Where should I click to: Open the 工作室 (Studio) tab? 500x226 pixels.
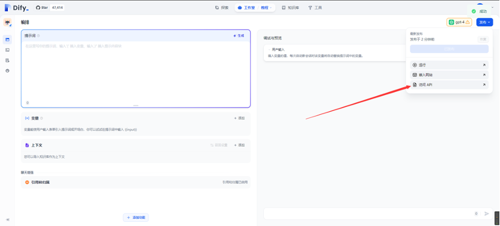(x=247, y=8)
